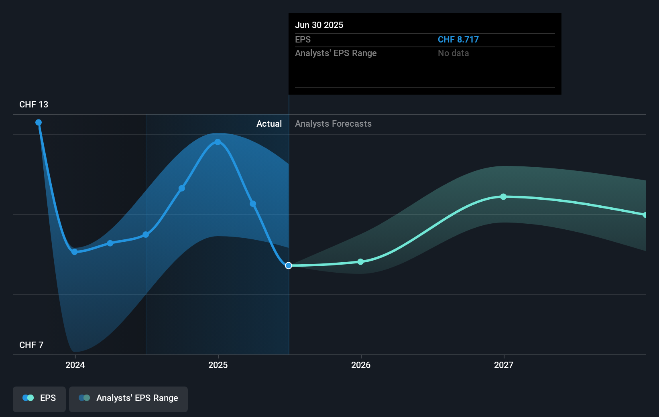Select the first 2024 EPS data point
Screen dimensions: 659x417
coord(39,123)
